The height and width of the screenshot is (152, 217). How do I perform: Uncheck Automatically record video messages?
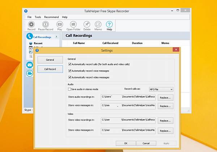pos(70,77)
